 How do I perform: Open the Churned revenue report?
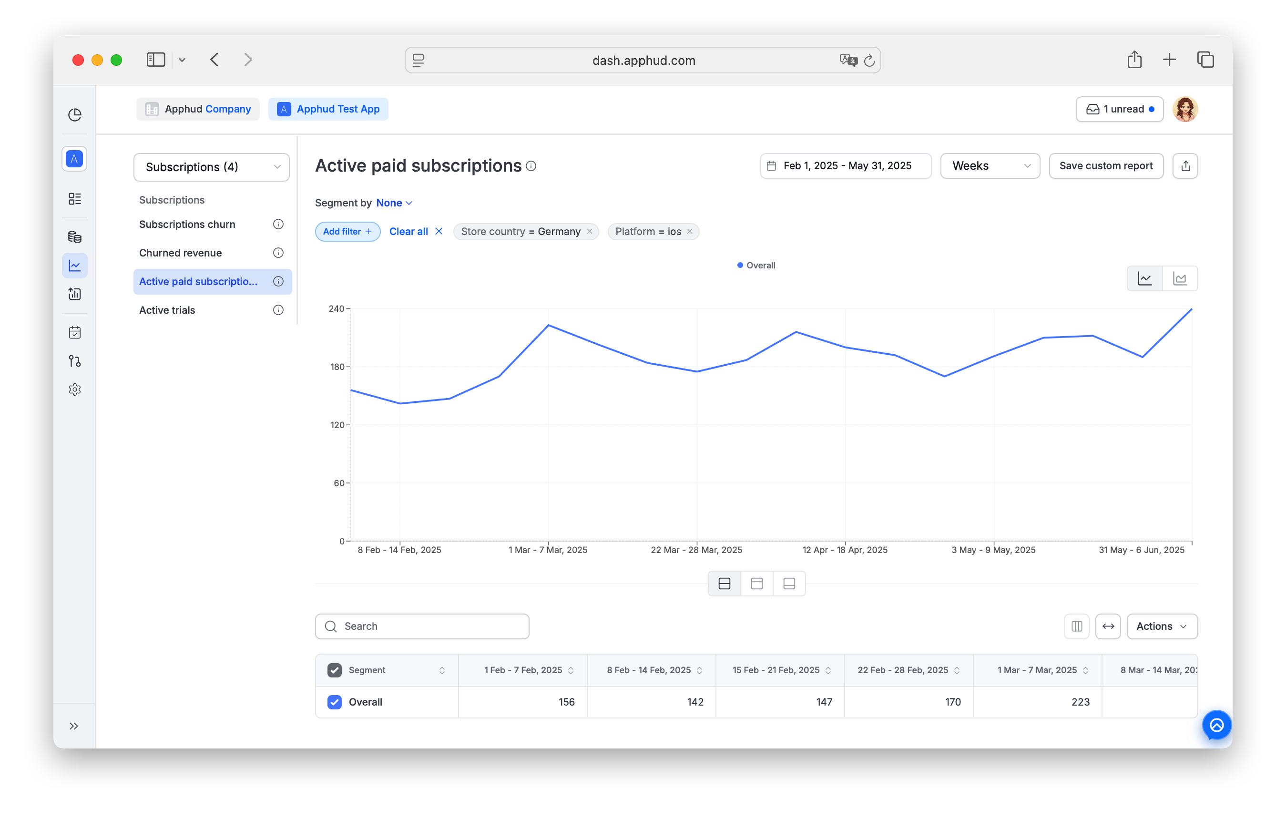(181, 253)
